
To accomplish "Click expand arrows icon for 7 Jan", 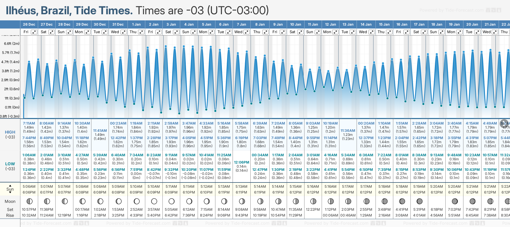I will tap(246, 32).
